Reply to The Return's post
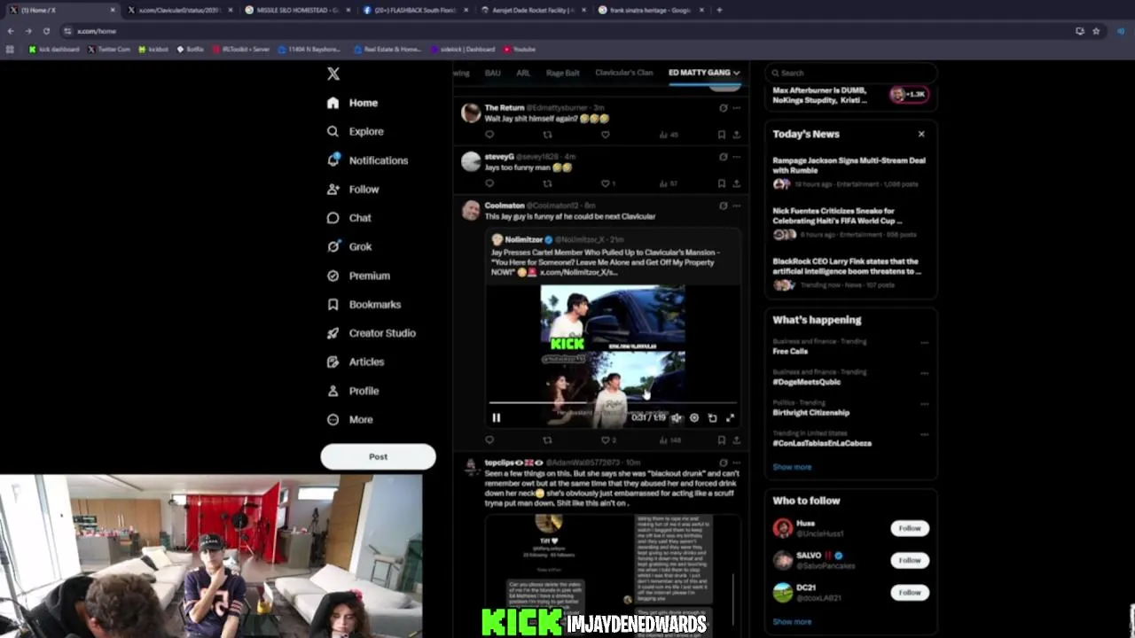1135x638 pixels. tap(489, 135)
